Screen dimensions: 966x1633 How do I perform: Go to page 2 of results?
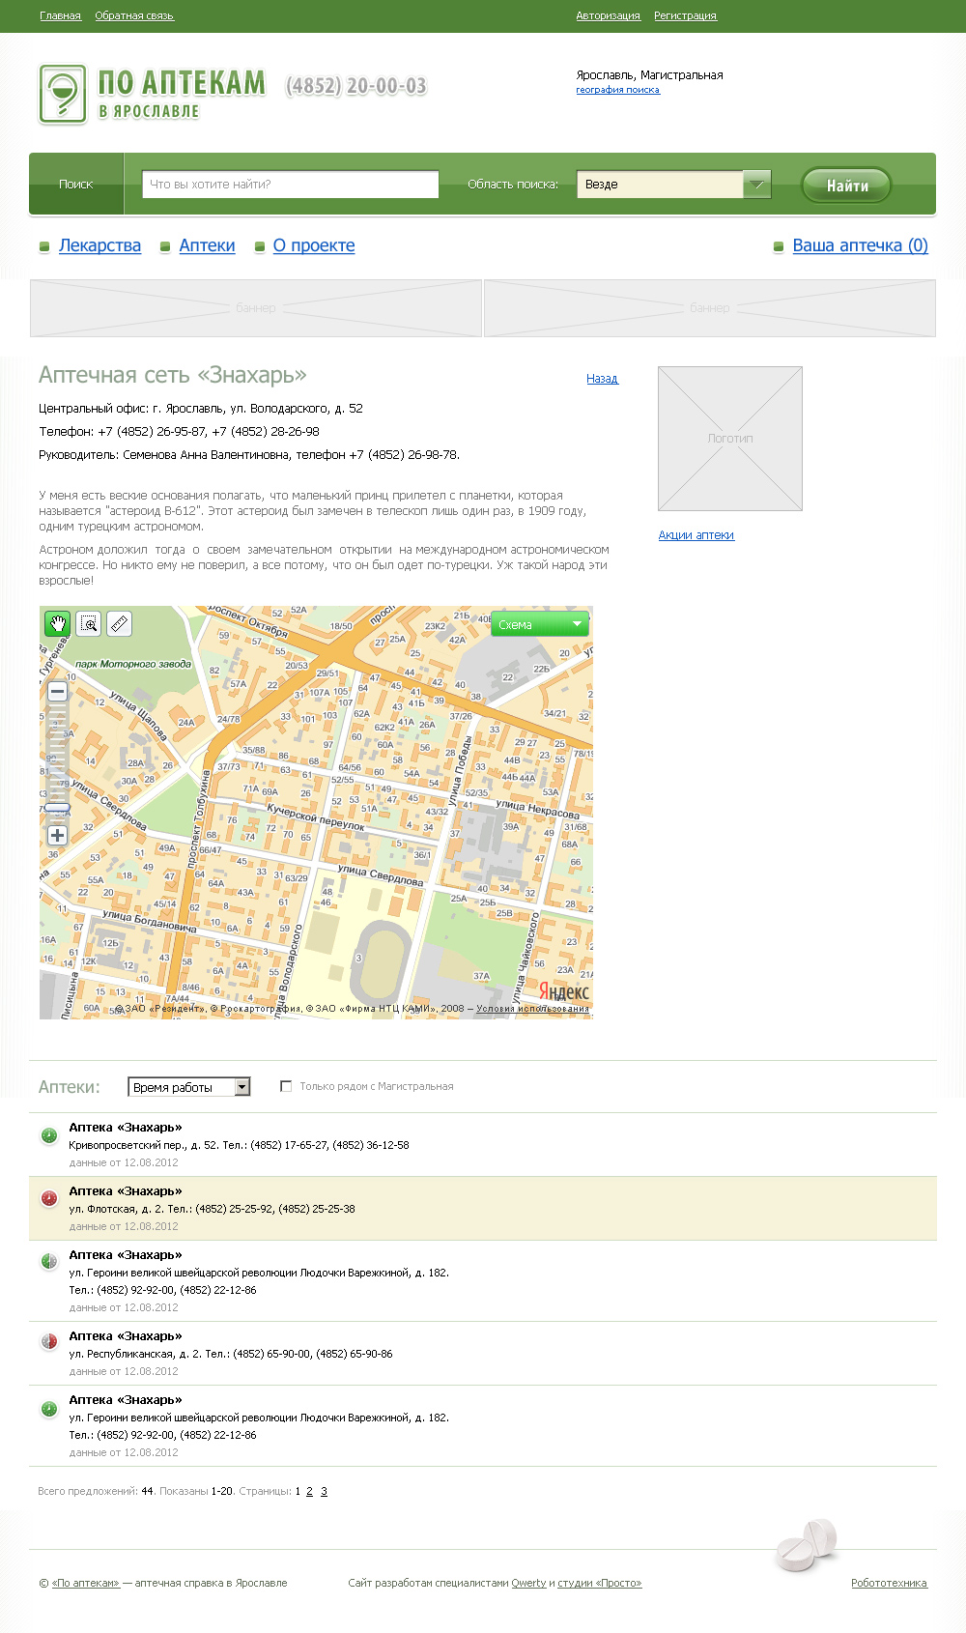pos(309,1491)
